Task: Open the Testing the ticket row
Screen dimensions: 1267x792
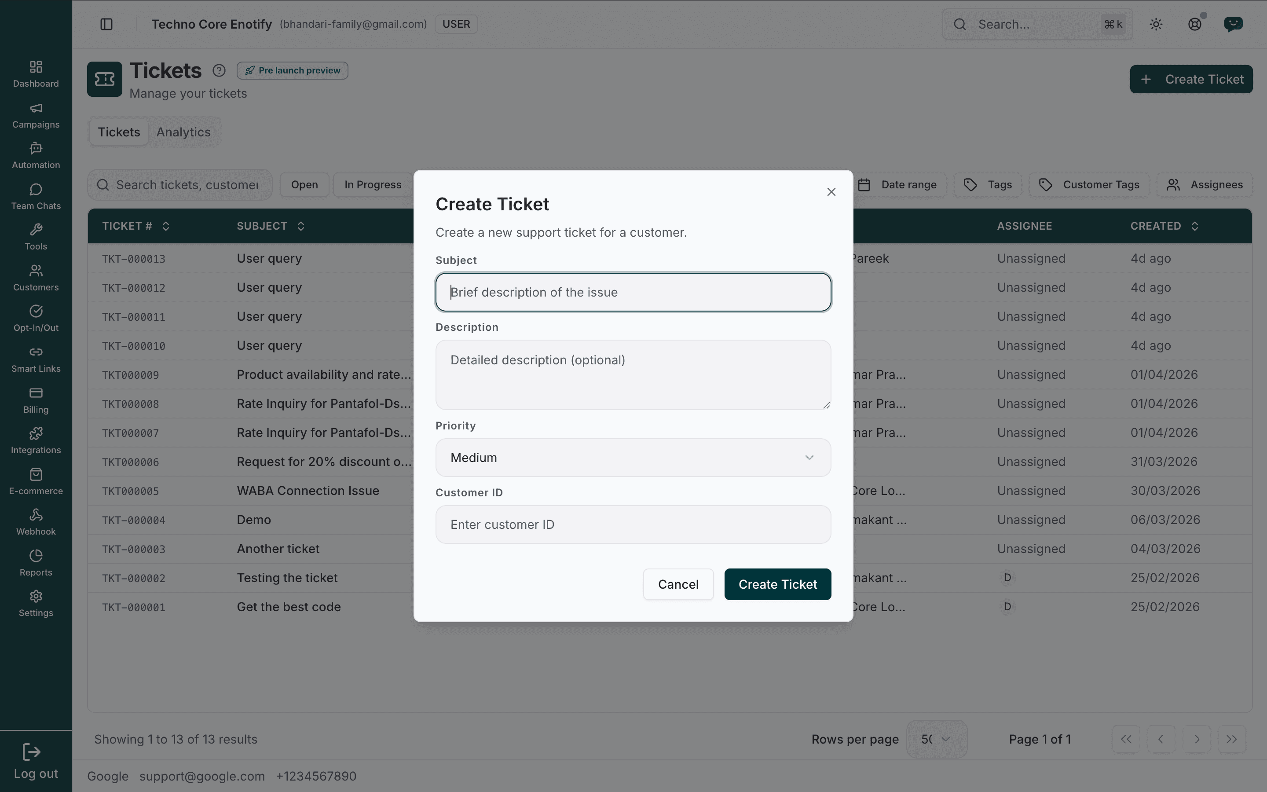Action: point(670,578)
